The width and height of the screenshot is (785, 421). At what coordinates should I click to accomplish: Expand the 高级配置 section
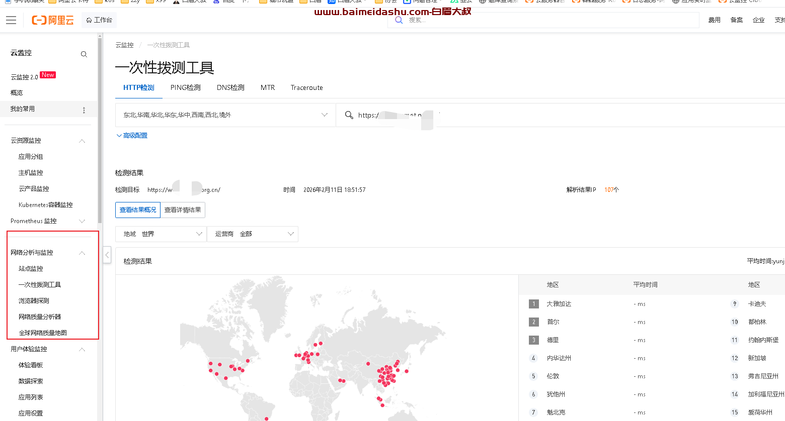click(132, 136)
